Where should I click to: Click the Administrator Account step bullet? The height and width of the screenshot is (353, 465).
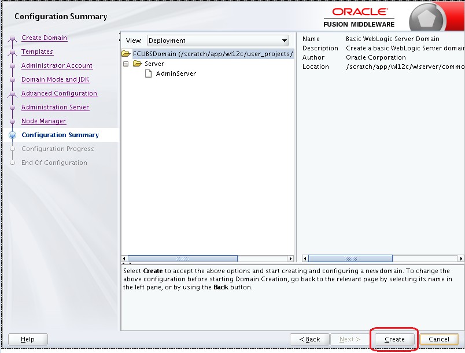pos(13,65)
